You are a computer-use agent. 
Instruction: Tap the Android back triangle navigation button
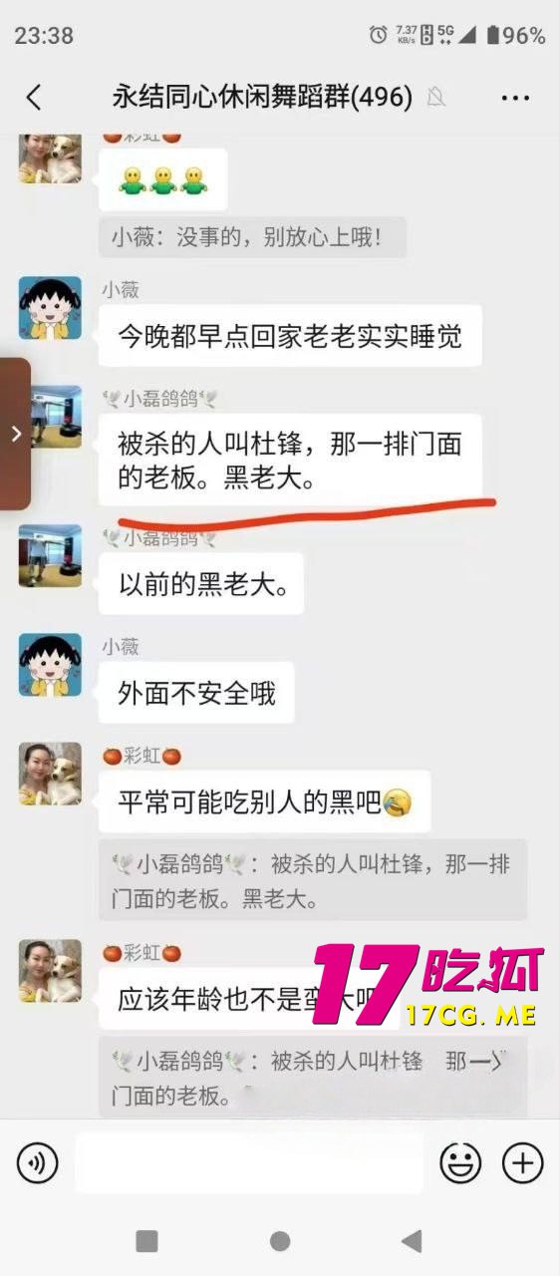(x=411, y=1240)
